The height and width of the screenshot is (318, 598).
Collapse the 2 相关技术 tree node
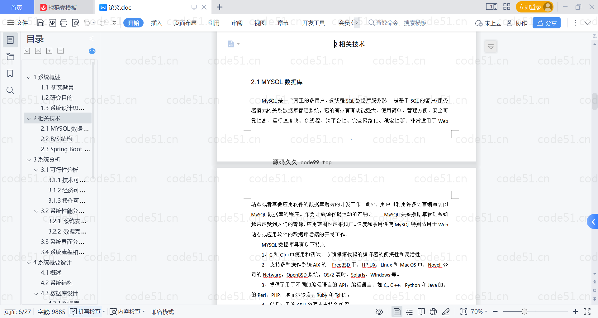click(x=29, y=118)
